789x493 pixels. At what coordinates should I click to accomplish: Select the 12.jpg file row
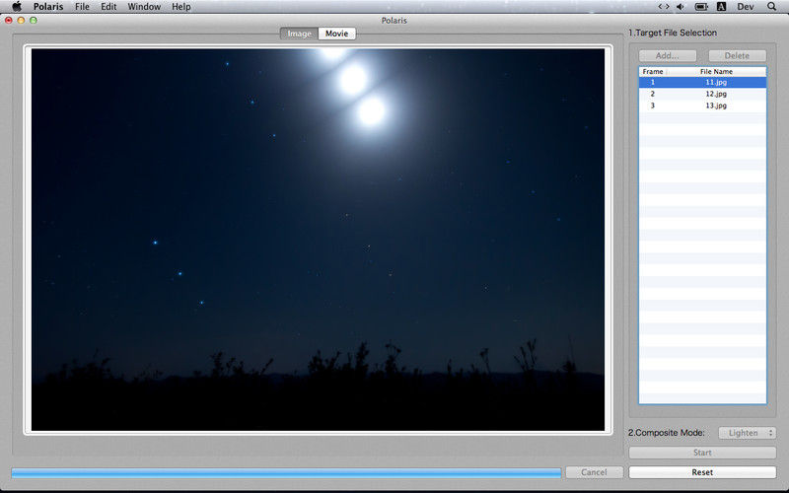coord(702,94)
